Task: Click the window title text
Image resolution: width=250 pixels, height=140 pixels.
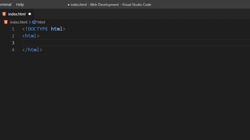Action: tap(109, 5)
